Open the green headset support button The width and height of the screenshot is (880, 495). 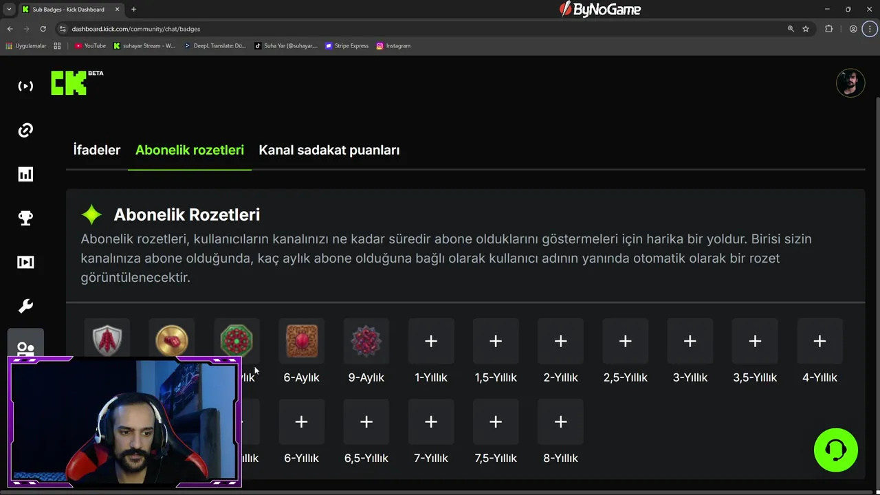[835, 450]
